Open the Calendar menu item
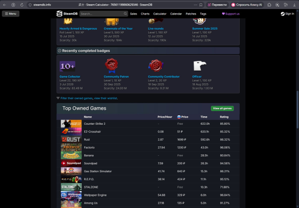The width and height of the screenshot is (299, 208). click(x=176, y=14)
